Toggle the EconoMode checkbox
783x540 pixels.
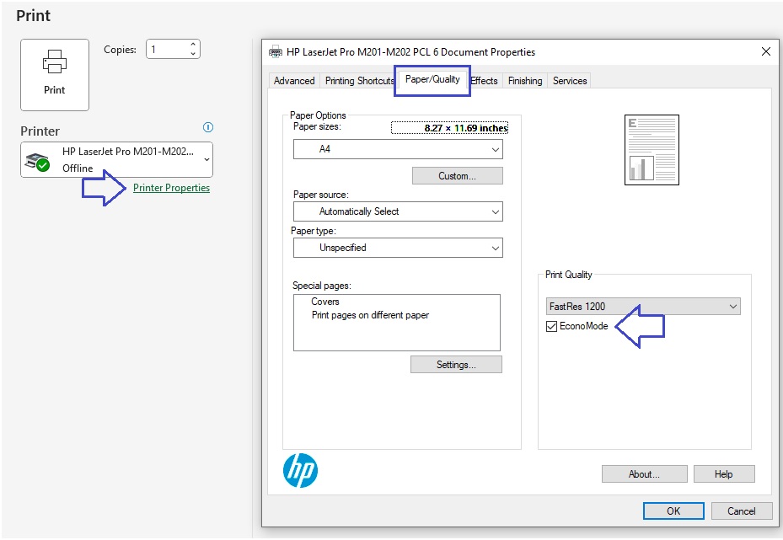pos(552,326)
